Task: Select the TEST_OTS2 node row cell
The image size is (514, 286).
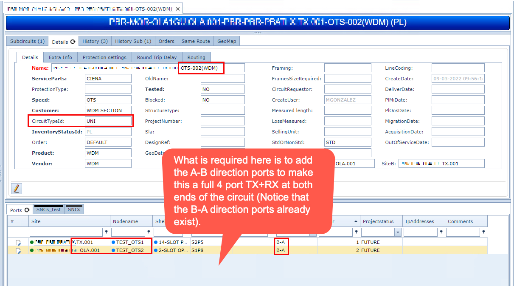Action: pos(130,250)
